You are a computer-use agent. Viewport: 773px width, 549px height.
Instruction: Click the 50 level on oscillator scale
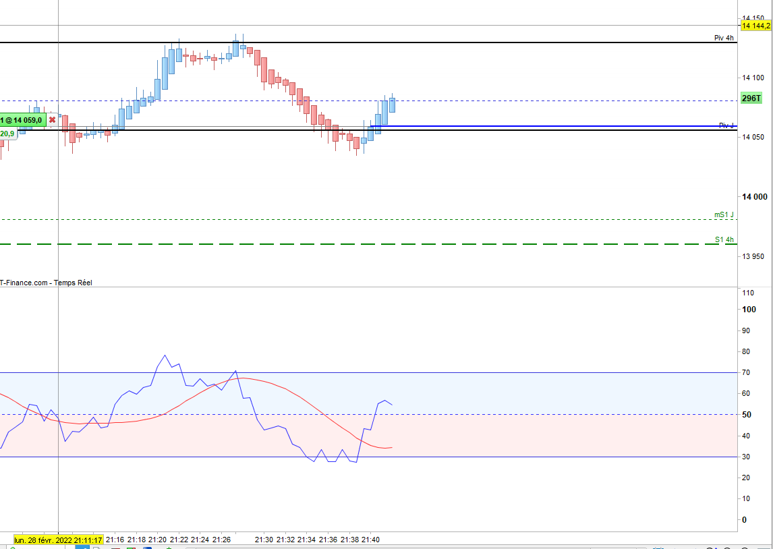click(747, 415)
